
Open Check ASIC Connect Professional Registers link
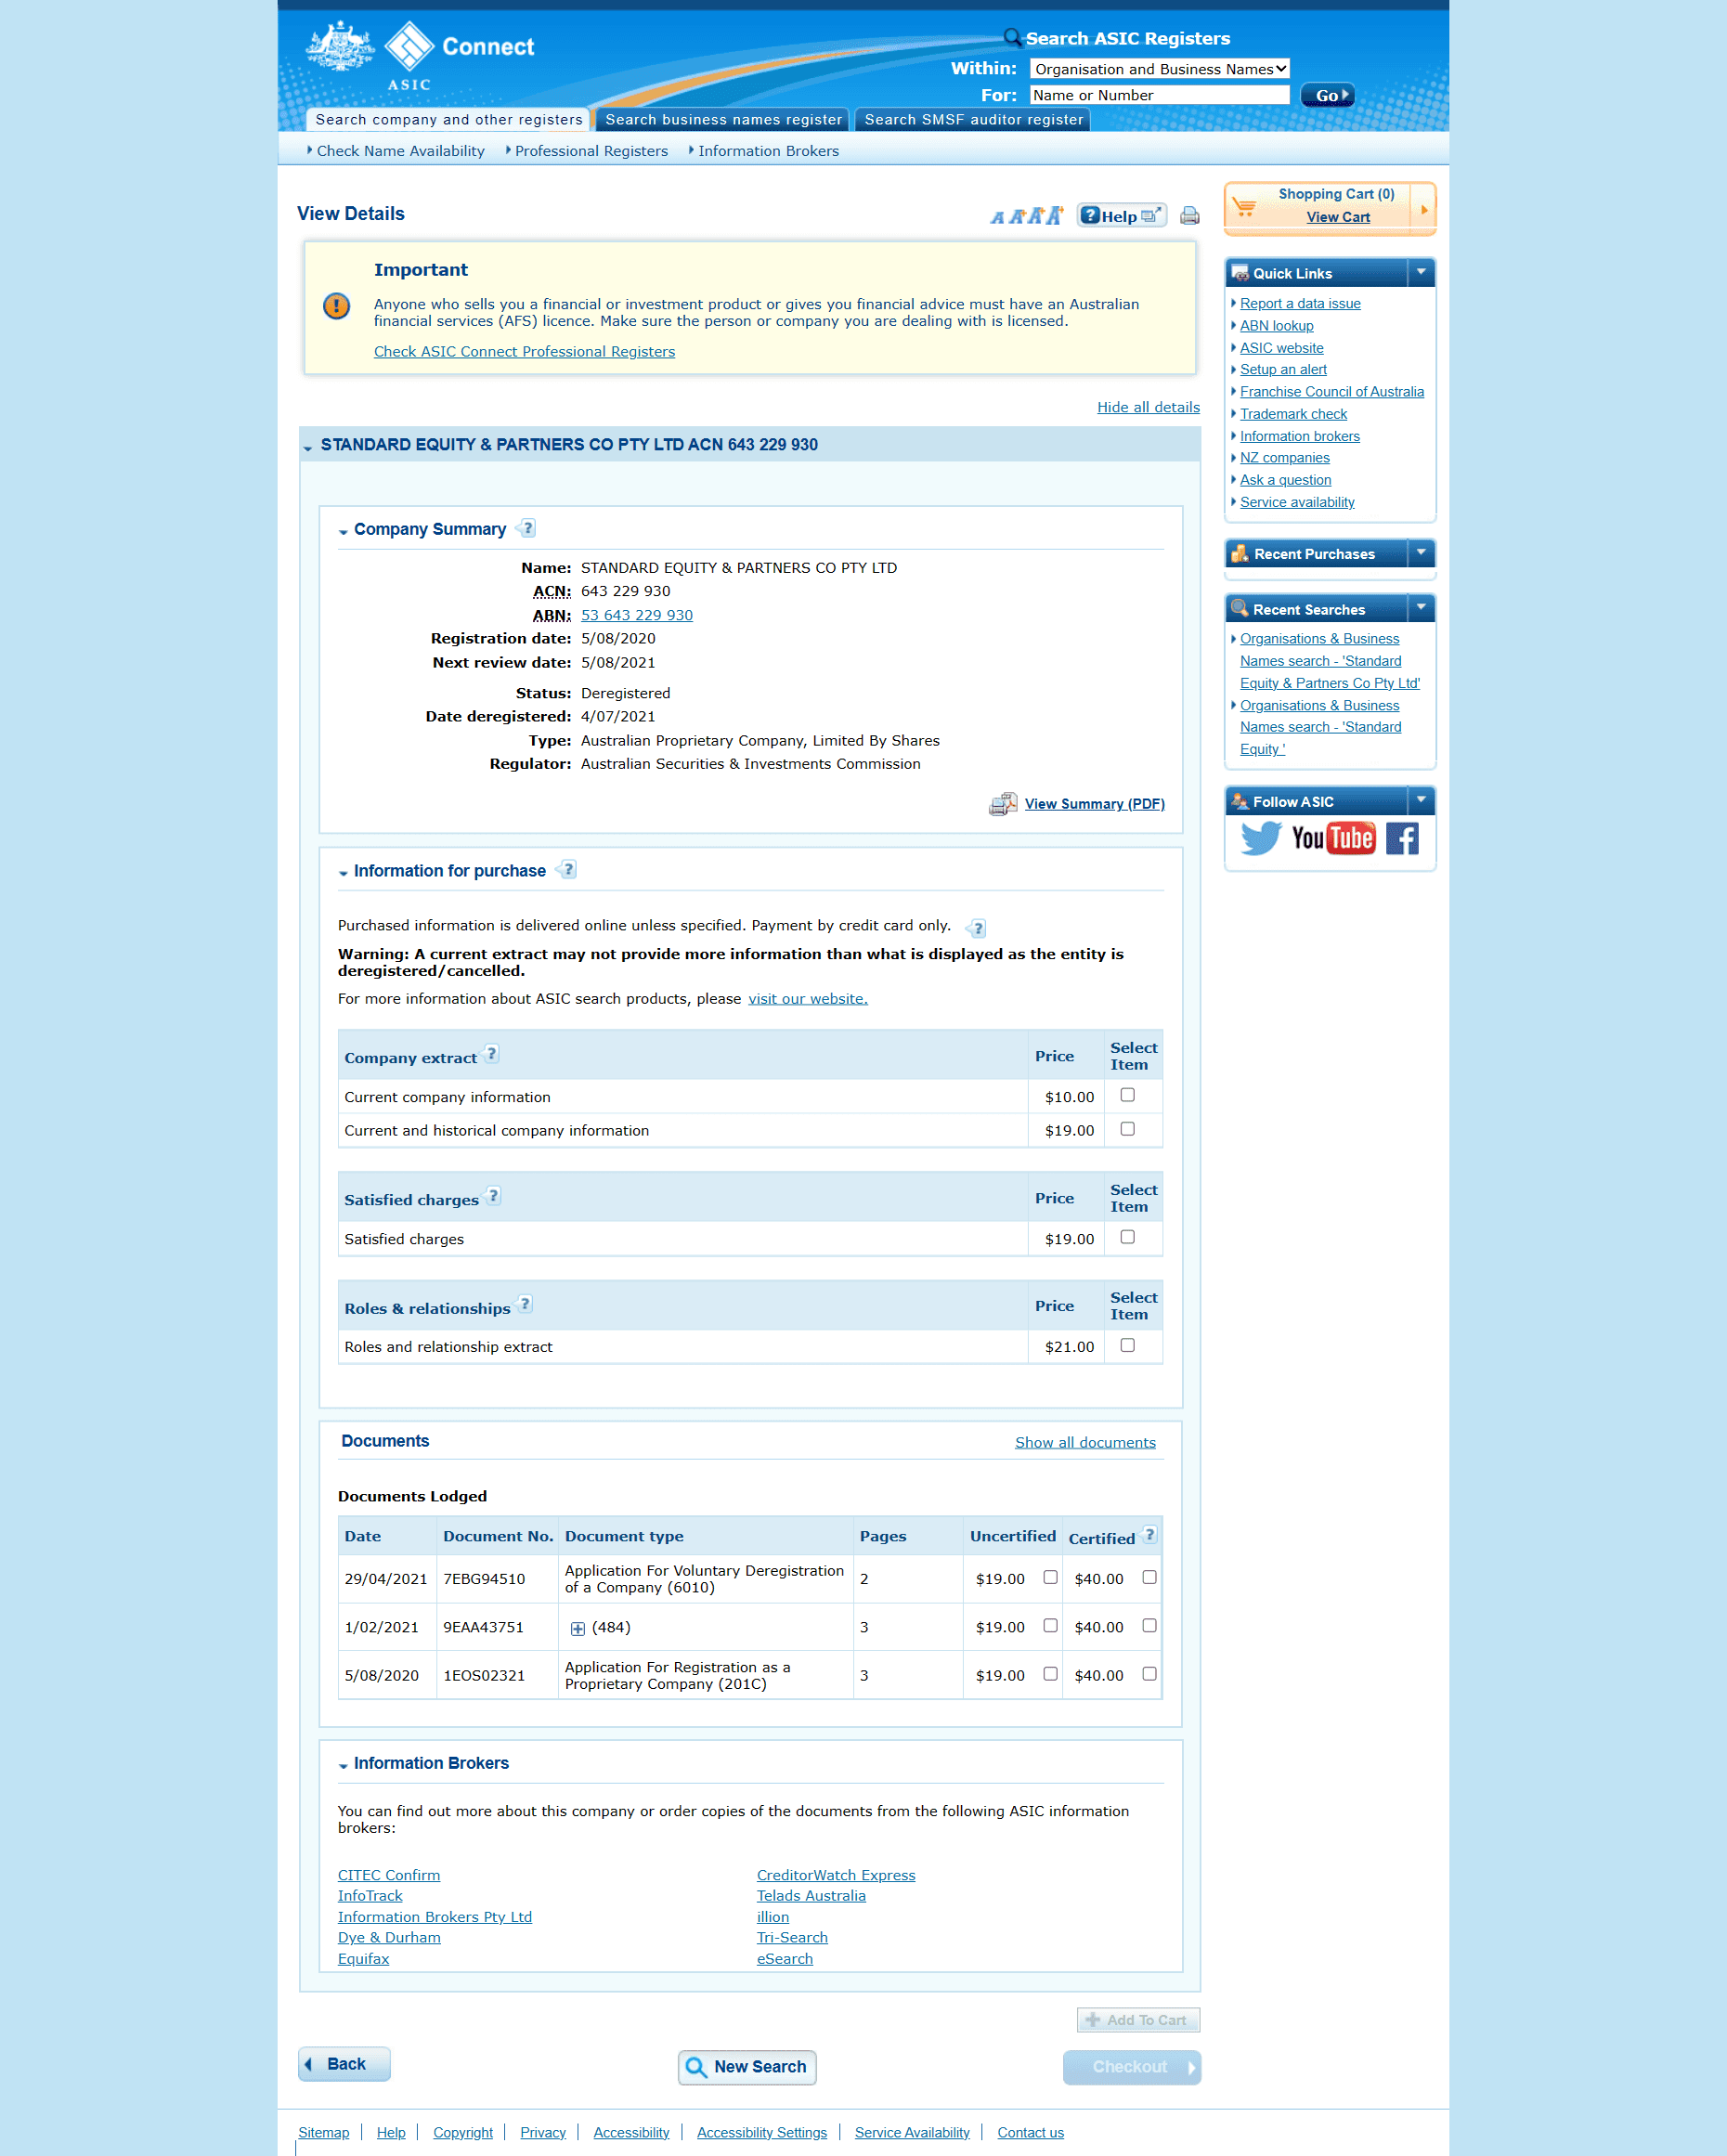pyautogui.click(x=524, y=351)
